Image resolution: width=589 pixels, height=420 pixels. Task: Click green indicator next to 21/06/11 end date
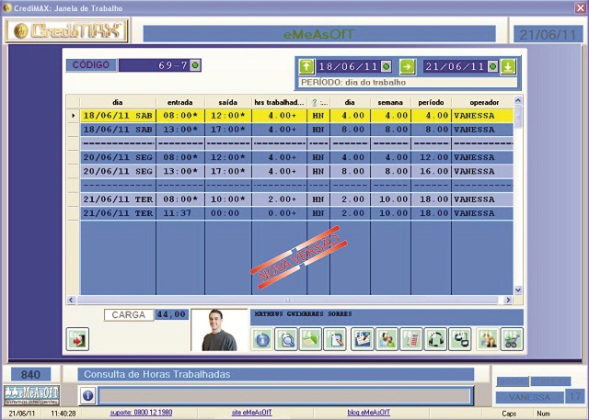point(492,66)
